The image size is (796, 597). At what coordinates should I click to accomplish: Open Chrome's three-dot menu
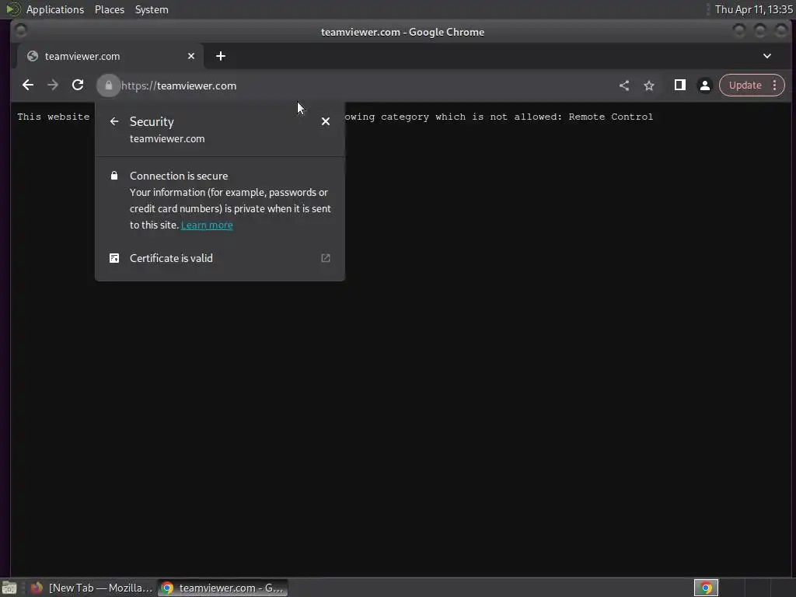775,86
